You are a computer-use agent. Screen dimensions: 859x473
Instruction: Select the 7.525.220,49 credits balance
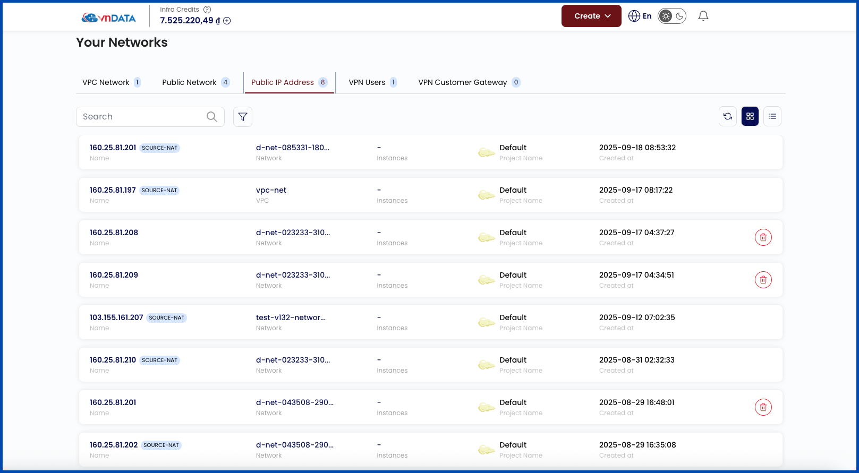point(190,21)
